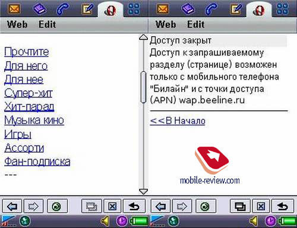The image size is (297, 228).
Task: Open Edit menu in left screen
Action: (47, 24)
